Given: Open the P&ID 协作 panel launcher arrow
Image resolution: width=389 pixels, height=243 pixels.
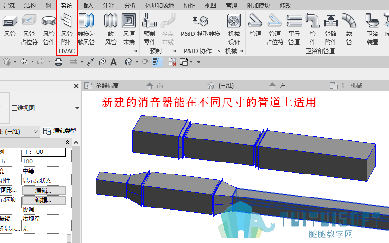Looking at the screenshot, I should coord(219,51).
